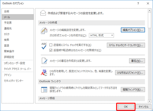Open ひな形およびフォント(F)... settings

point(130,73)
